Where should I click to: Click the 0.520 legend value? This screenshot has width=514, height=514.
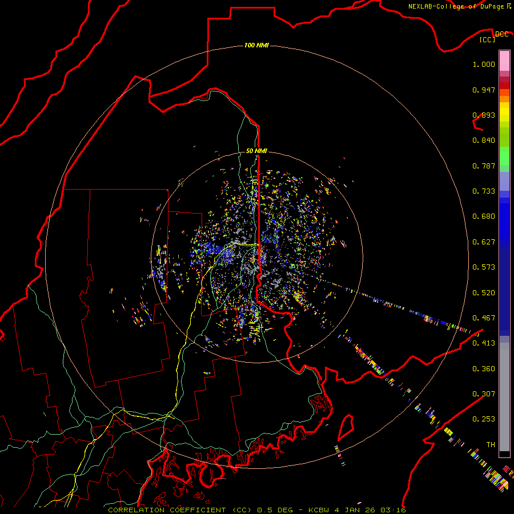[484, 293]
